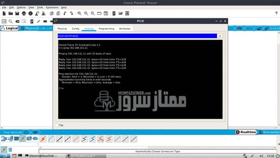Click the Place Note icon
The image size is (280, 158).
(x=32, y=21)
